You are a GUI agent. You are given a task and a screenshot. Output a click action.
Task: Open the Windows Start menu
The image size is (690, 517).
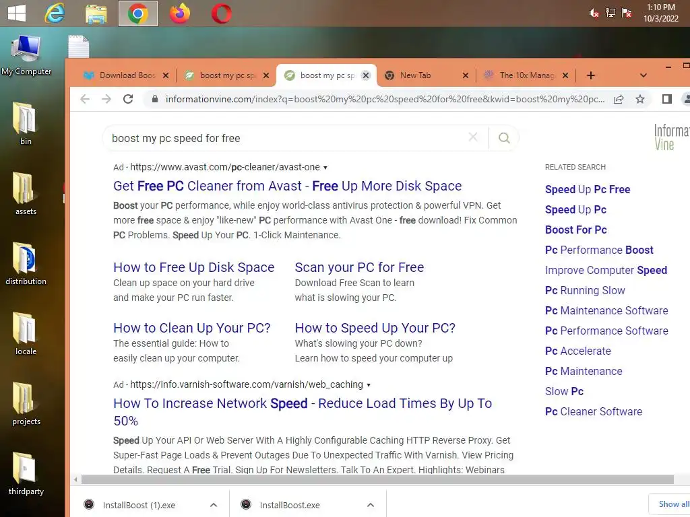click(17, 13)
